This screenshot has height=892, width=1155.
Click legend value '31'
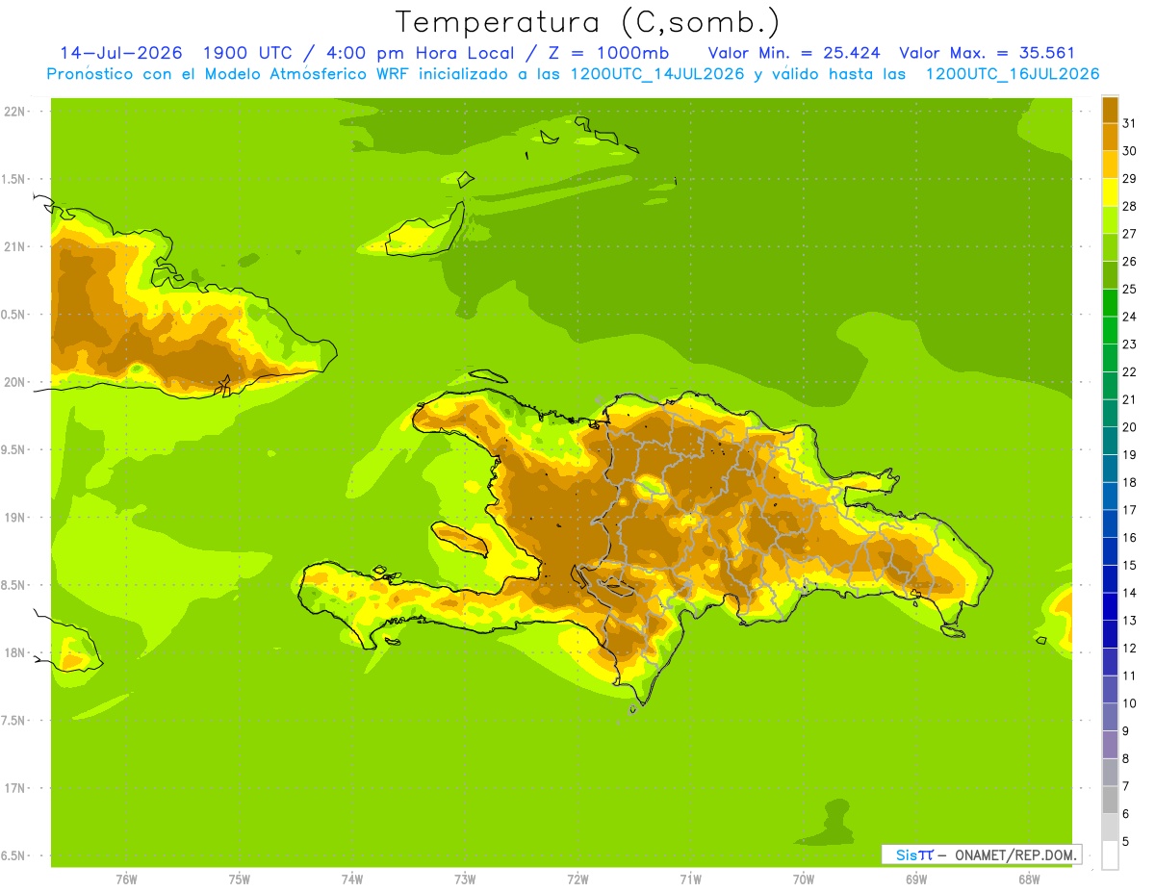point(1129,123)
